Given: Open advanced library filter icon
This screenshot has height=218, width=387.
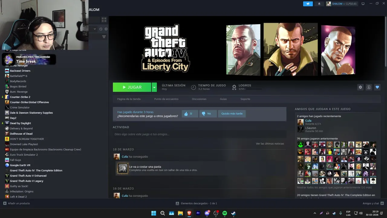Looking at the screenshot, I should pos(104,37).
